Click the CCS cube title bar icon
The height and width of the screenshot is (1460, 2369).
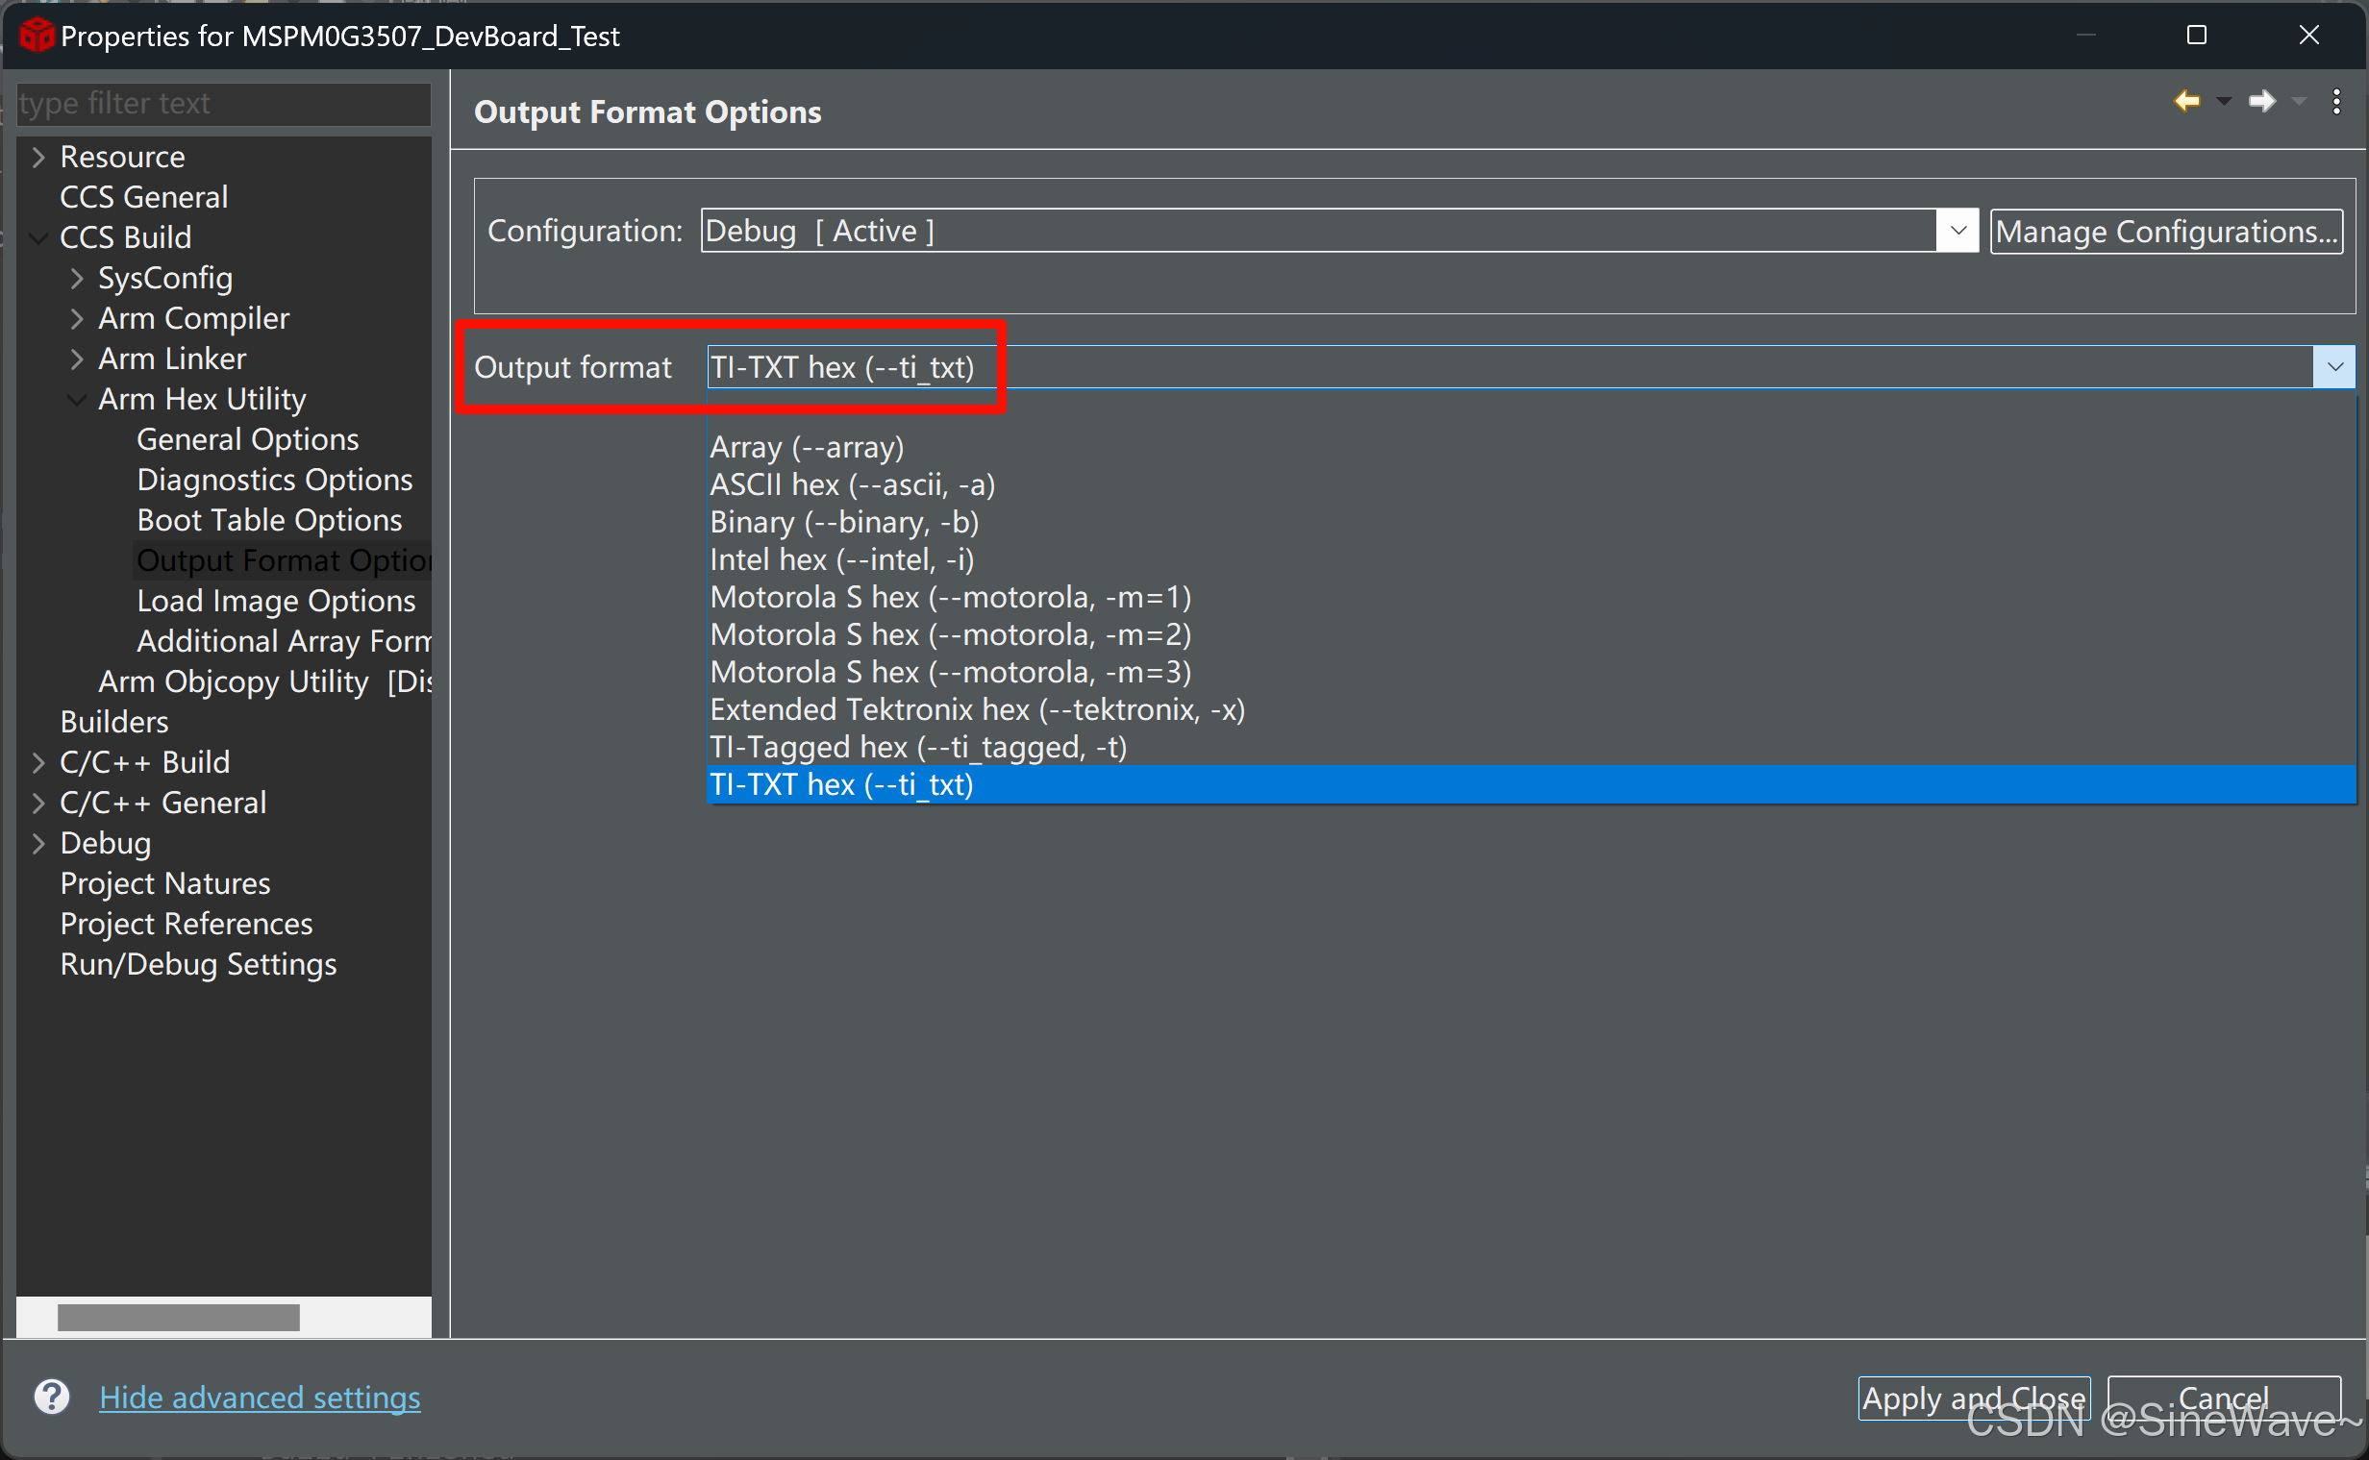pos(37,36)
